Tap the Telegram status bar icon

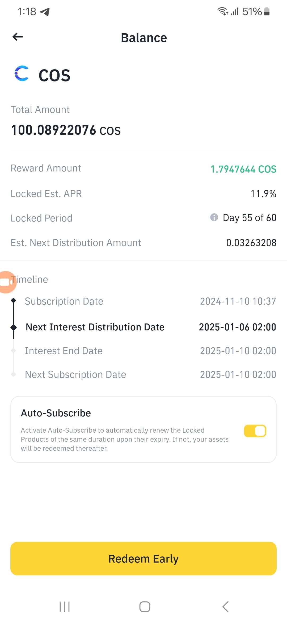[x=45, y=11]
